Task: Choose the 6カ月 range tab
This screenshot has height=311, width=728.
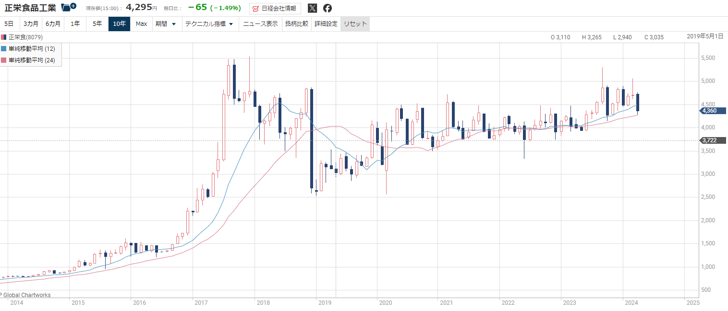Action: tap(53, 24)
